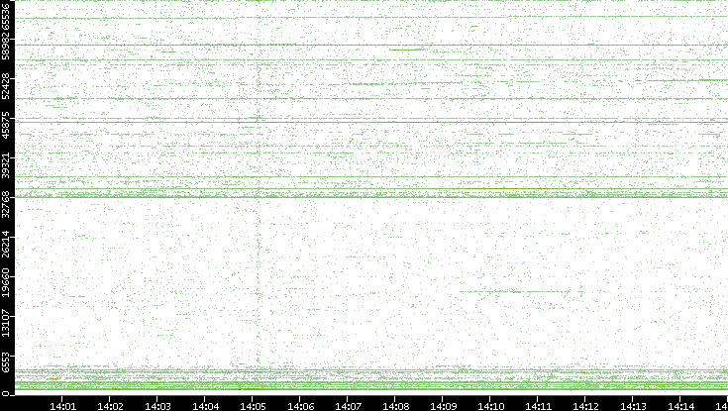This screenshot has width=728, height=411.
Task: Click the 14:09 time axis label
Action: [443, 404]
